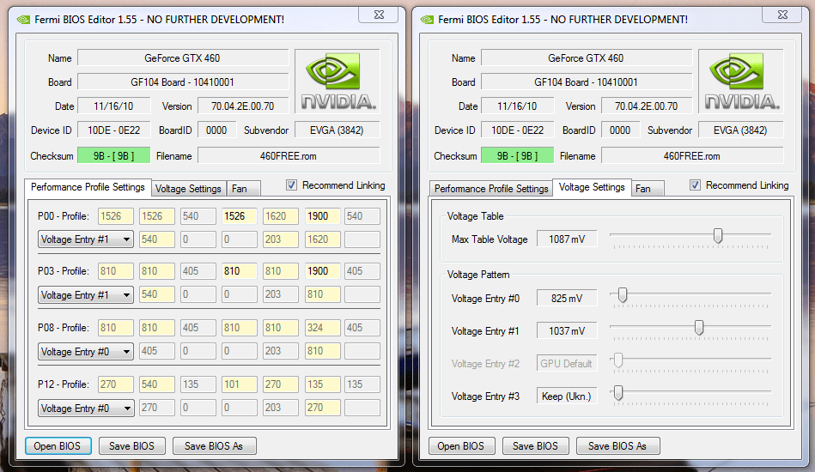Click Open BIOS in the left window
The image size is (815, 472).
point(58,446)
